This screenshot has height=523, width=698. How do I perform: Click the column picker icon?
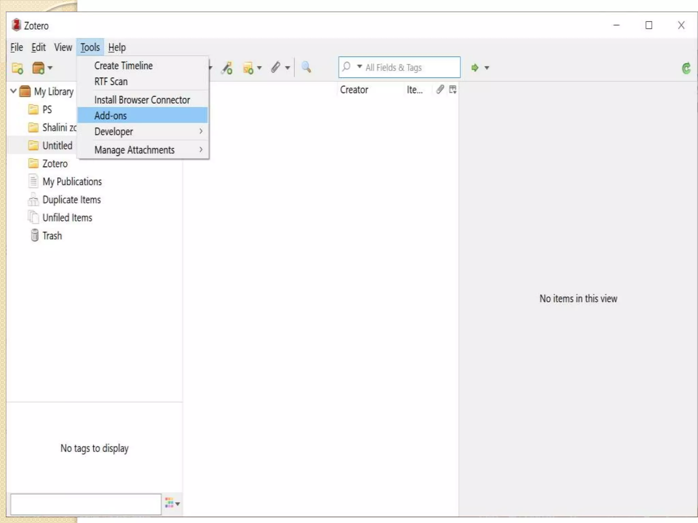point(453,90)
